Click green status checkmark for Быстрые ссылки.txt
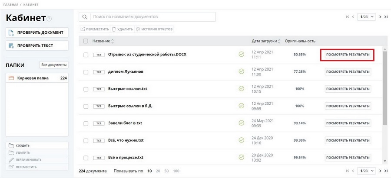This screenshot has width=391, height=178. point(242,89)
